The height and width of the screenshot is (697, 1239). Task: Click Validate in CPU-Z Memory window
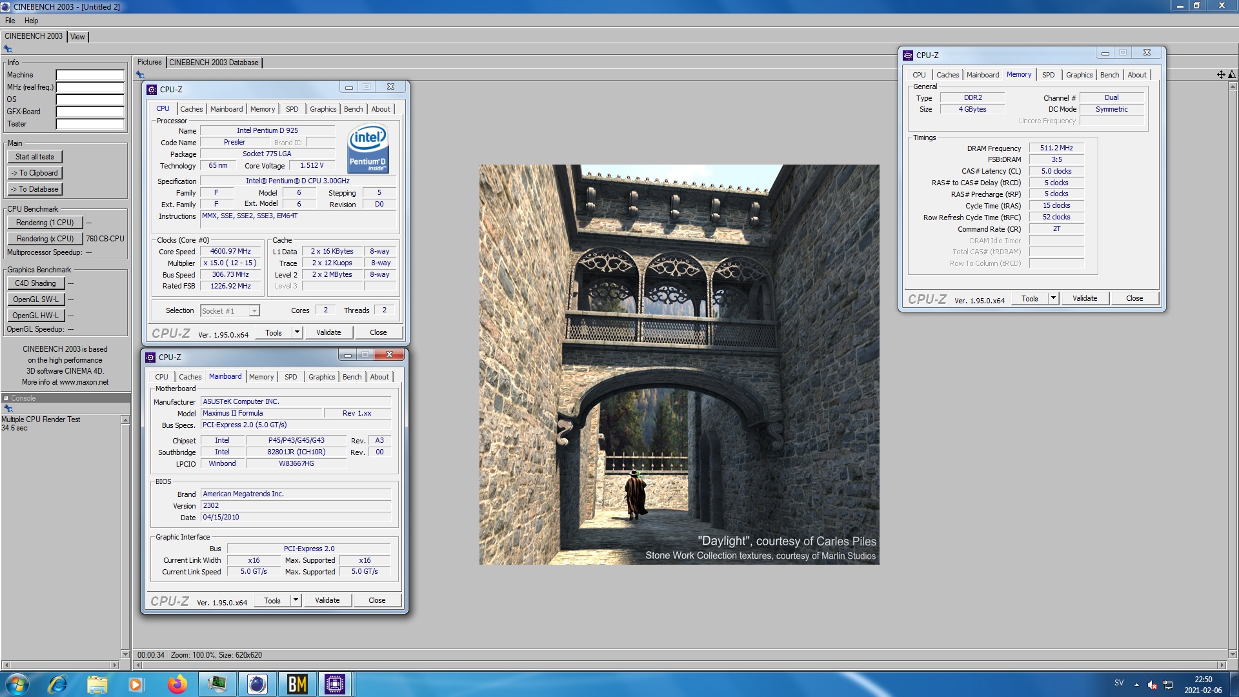pos(1085,298)
